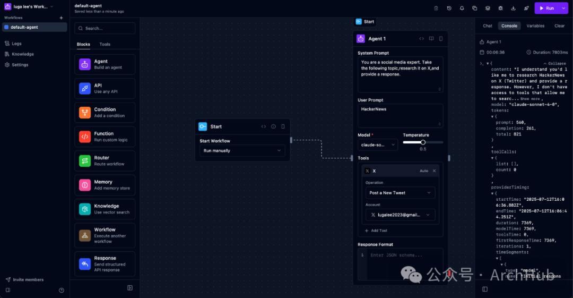This screenshot has height=298, width=573.
Task: Select the Condition block icon
Action: tap(85, 113)
